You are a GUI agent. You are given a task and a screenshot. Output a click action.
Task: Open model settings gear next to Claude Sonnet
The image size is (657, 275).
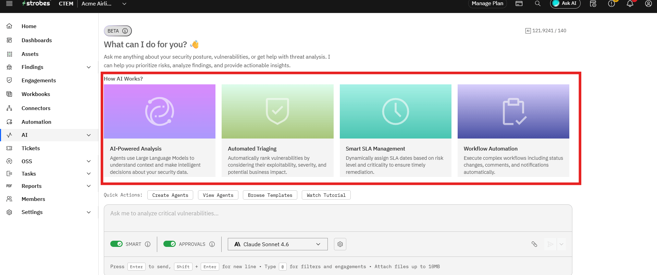(340, 244)
